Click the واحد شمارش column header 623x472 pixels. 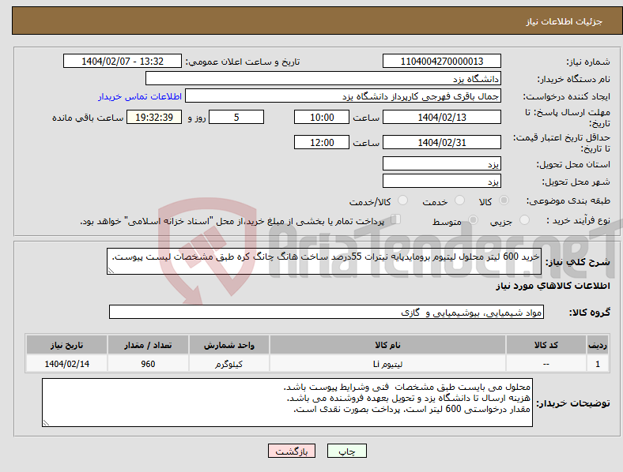(228, 345)
